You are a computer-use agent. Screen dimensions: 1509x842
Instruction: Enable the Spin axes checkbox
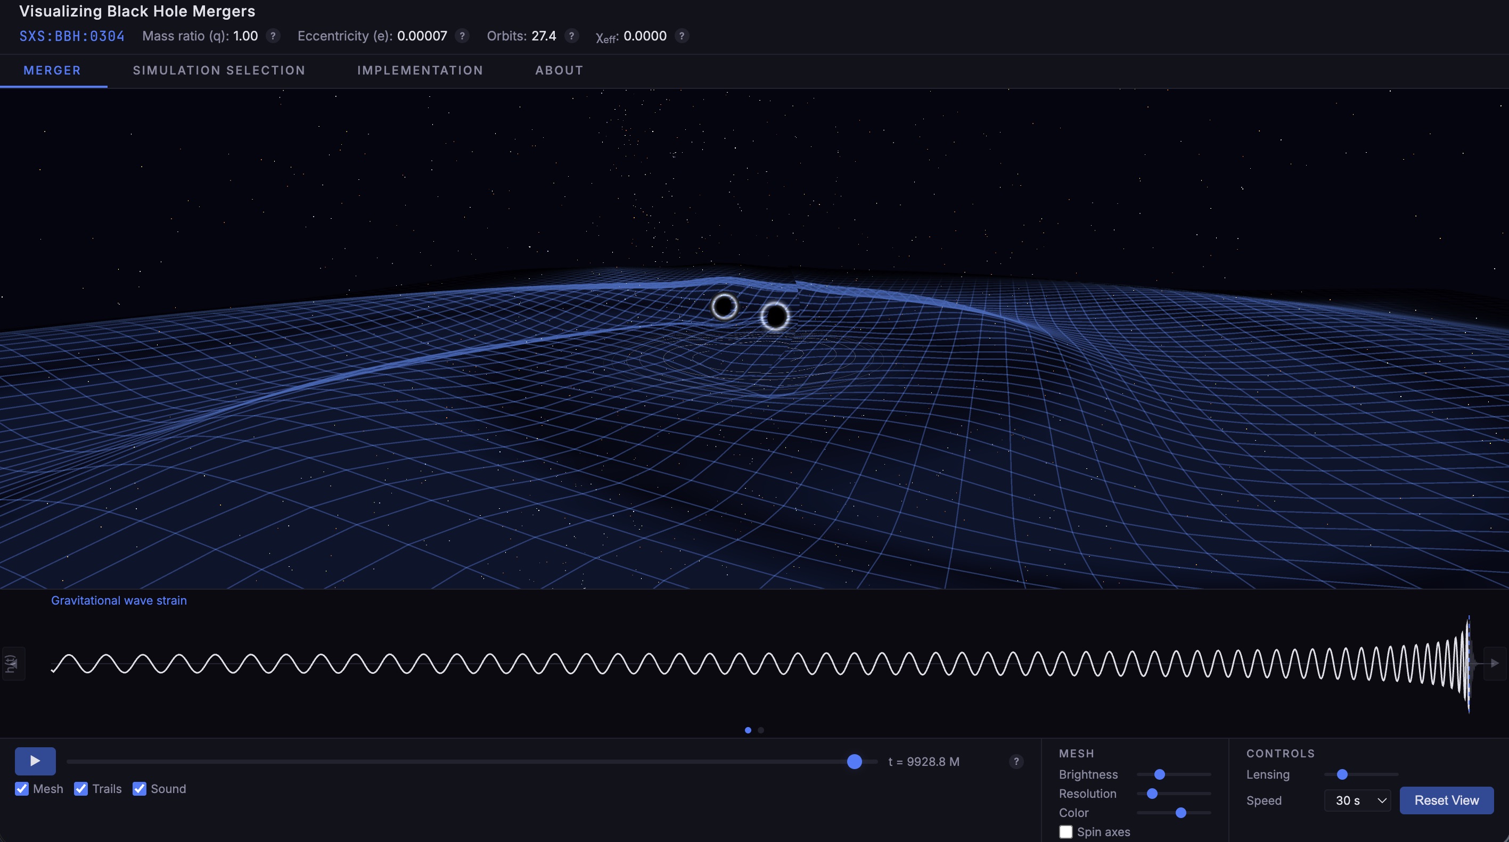coord(1065,831)
